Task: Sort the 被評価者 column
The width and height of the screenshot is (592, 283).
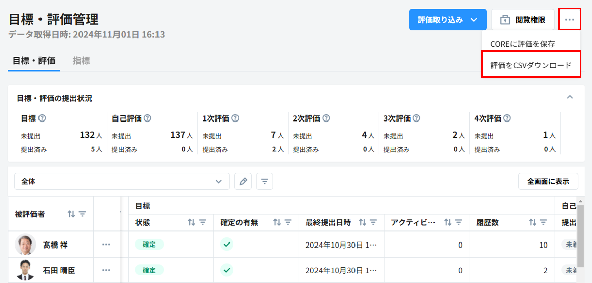Action: point(71,214)
